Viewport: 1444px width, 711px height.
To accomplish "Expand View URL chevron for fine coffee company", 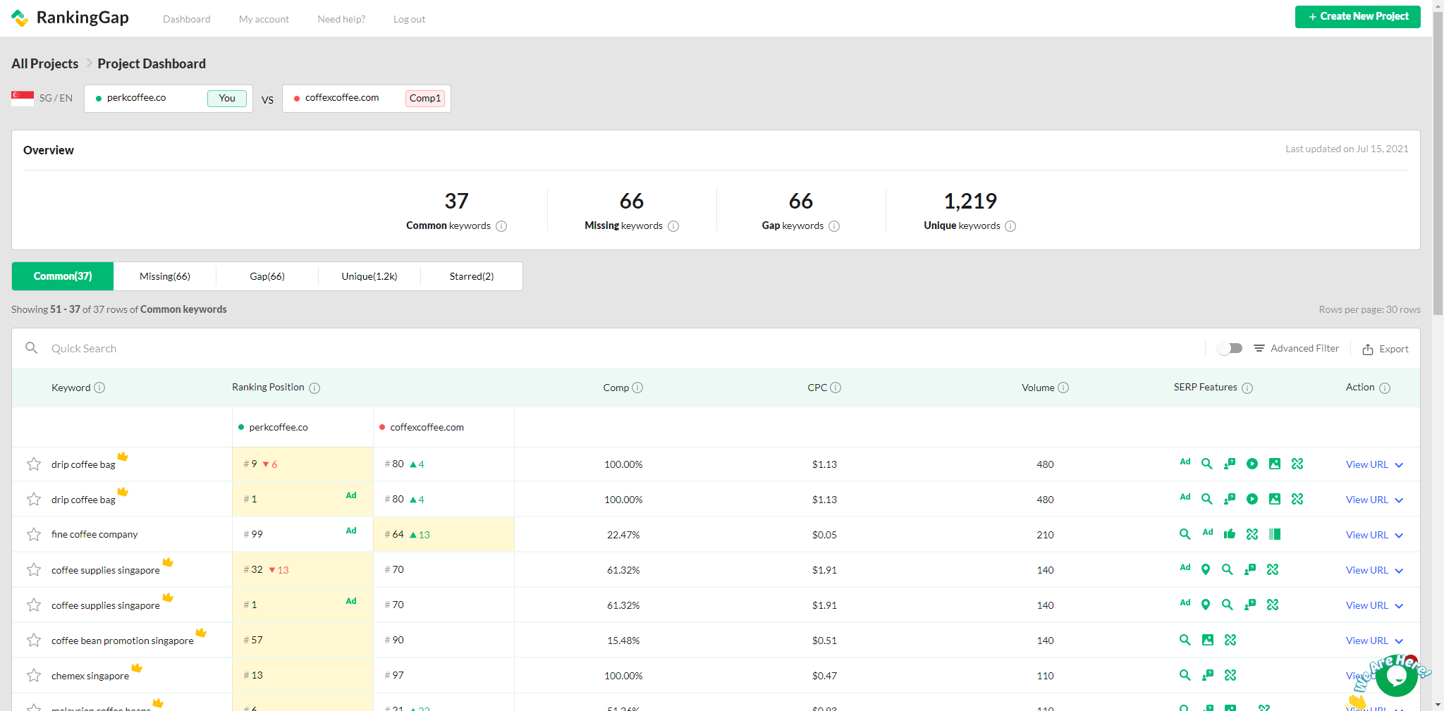I will [1399, 536].
